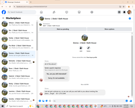Screen dimensions: 135x108
Task: Open the Jasmine conversation
Action: pyautogui.click(x=18, y=92)
